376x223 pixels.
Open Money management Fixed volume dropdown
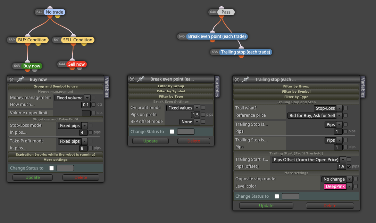pos(73,98)
